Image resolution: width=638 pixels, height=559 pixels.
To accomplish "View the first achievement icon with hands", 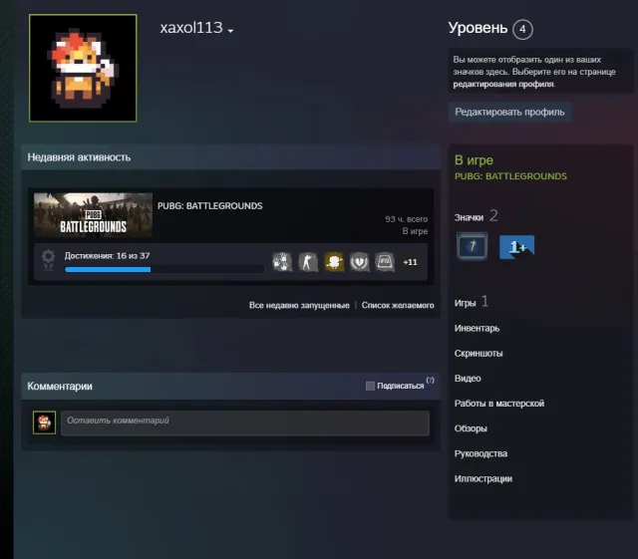I will 282,262.
